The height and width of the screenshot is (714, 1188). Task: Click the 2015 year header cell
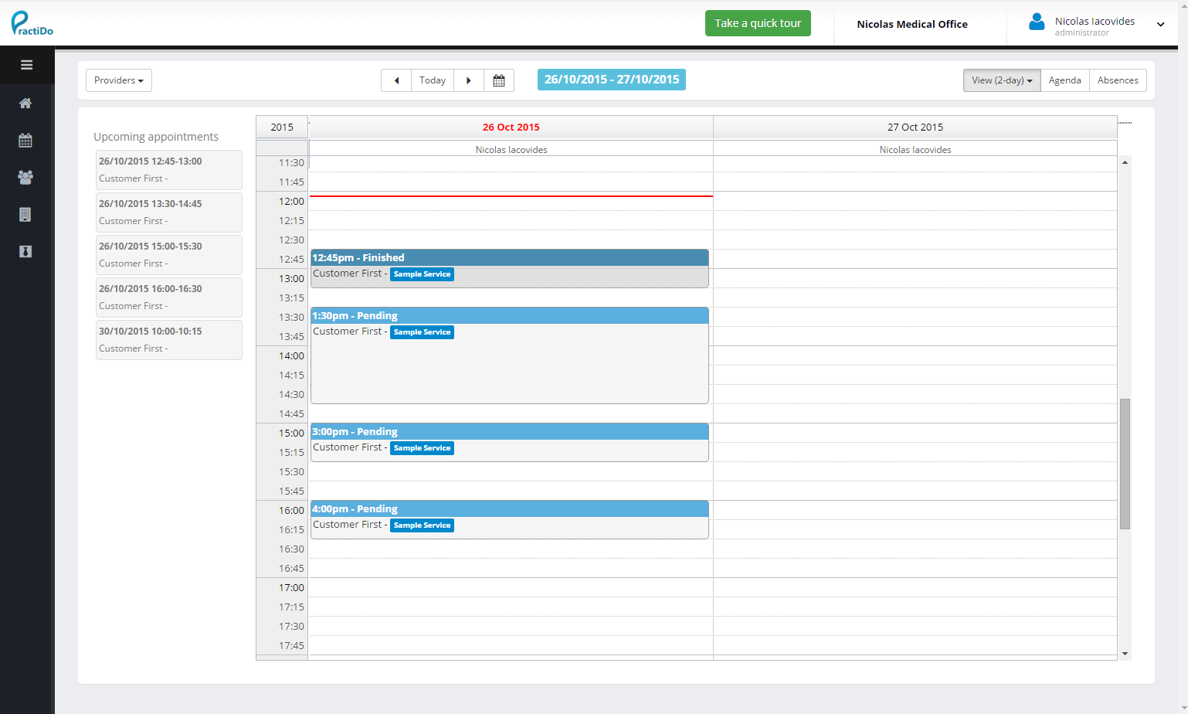[x=282, y=127]
